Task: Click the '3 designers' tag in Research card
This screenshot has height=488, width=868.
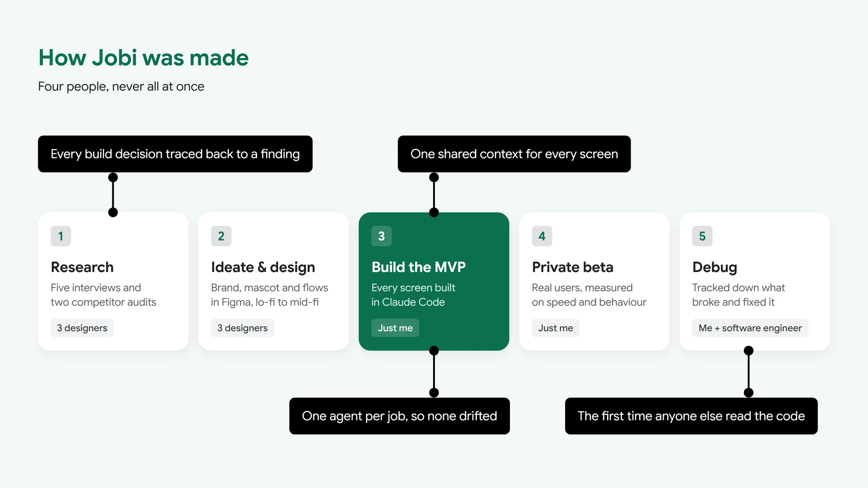Action: [82, 328]
